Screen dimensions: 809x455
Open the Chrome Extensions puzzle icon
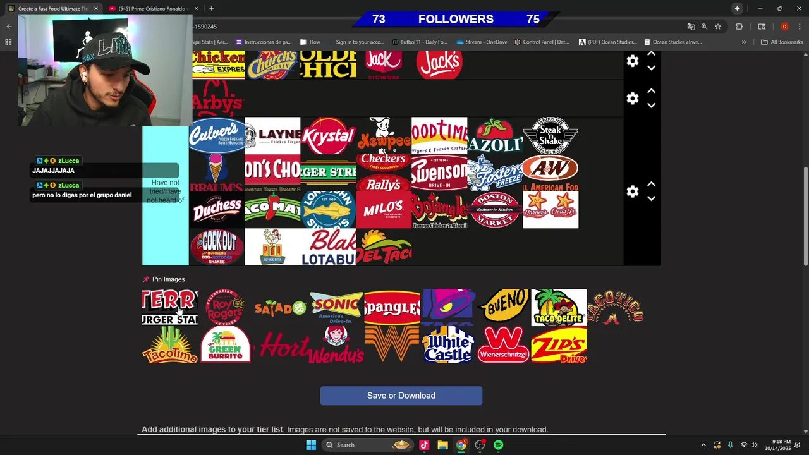739,27
